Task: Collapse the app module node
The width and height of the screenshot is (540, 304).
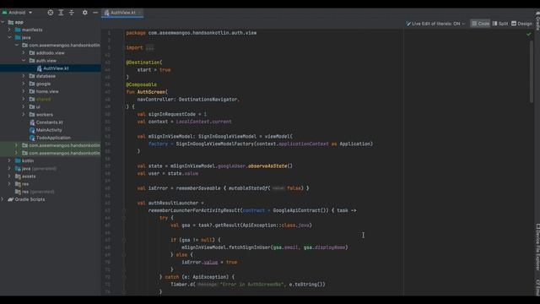Action: click(x=3, y=22)
